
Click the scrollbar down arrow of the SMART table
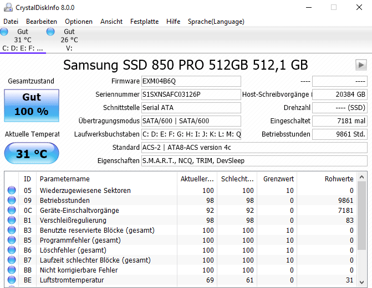362,282
